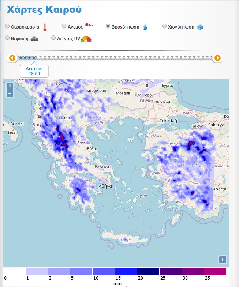Jump to the last dot on the timeline
239x287 pixels.
click(209, 58)
